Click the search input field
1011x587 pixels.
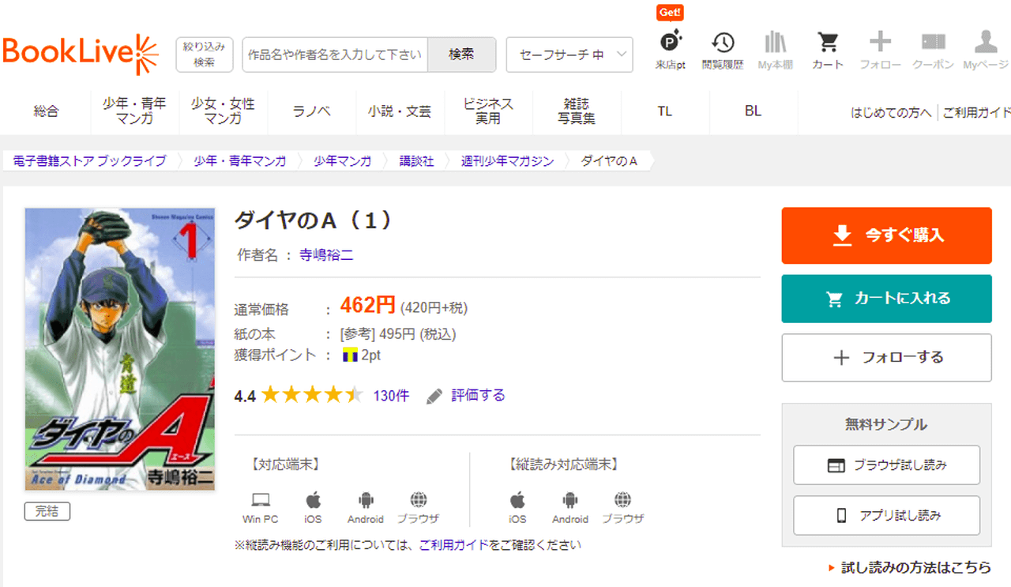click(335, 55)
